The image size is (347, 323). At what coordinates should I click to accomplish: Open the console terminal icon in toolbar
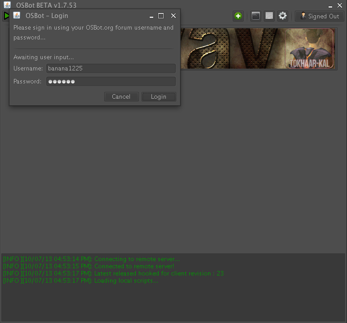point(256,16)
